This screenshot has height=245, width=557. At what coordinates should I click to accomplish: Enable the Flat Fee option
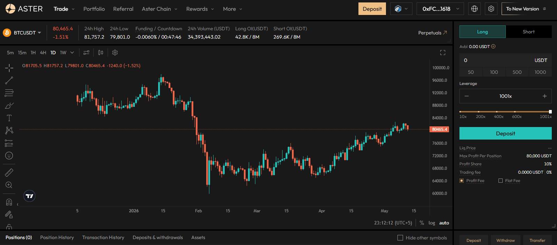pos(501,181)
